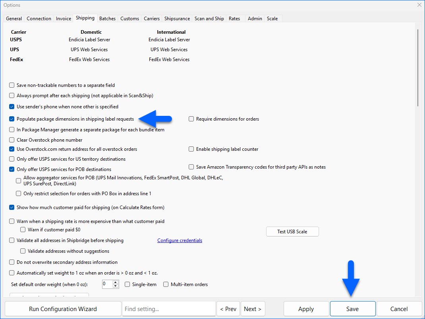Increase default order weight with up arrow
This screenshot has width=425, height=319.
(x=116, y=282)
